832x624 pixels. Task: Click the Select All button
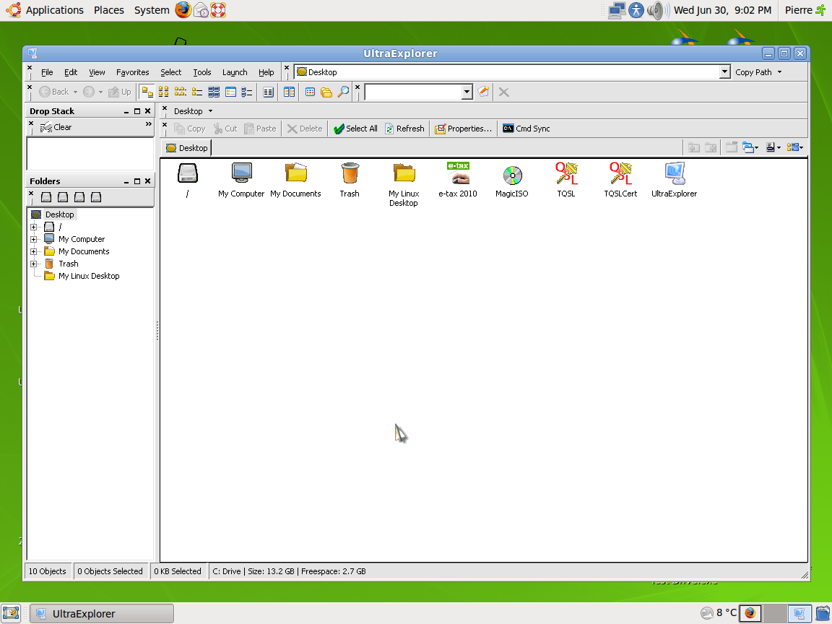355,129
